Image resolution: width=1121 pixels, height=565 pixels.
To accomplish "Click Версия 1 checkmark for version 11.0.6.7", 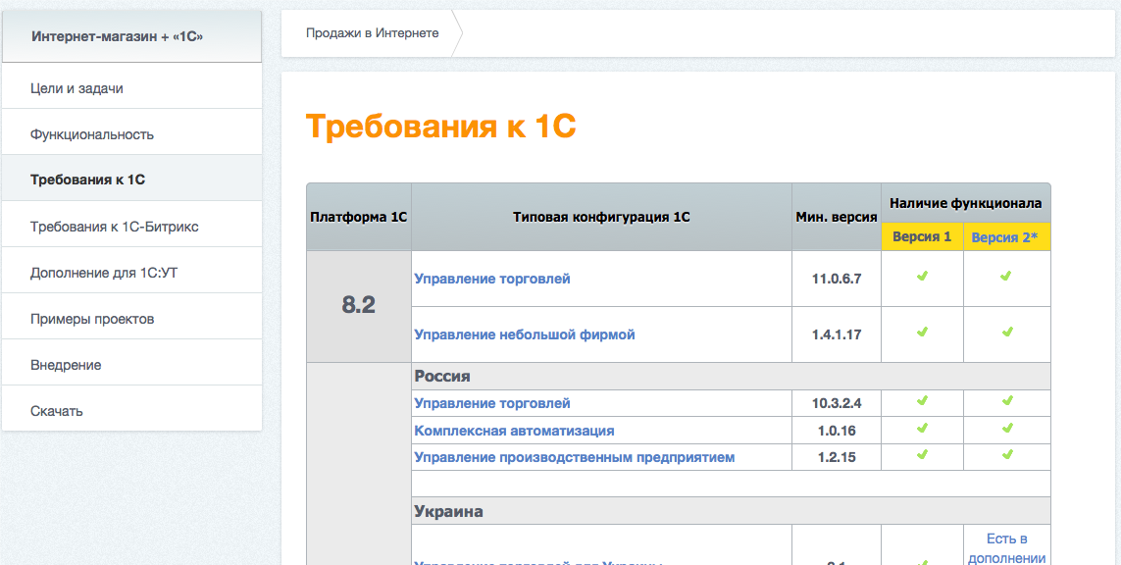I will tap(922, 276).
